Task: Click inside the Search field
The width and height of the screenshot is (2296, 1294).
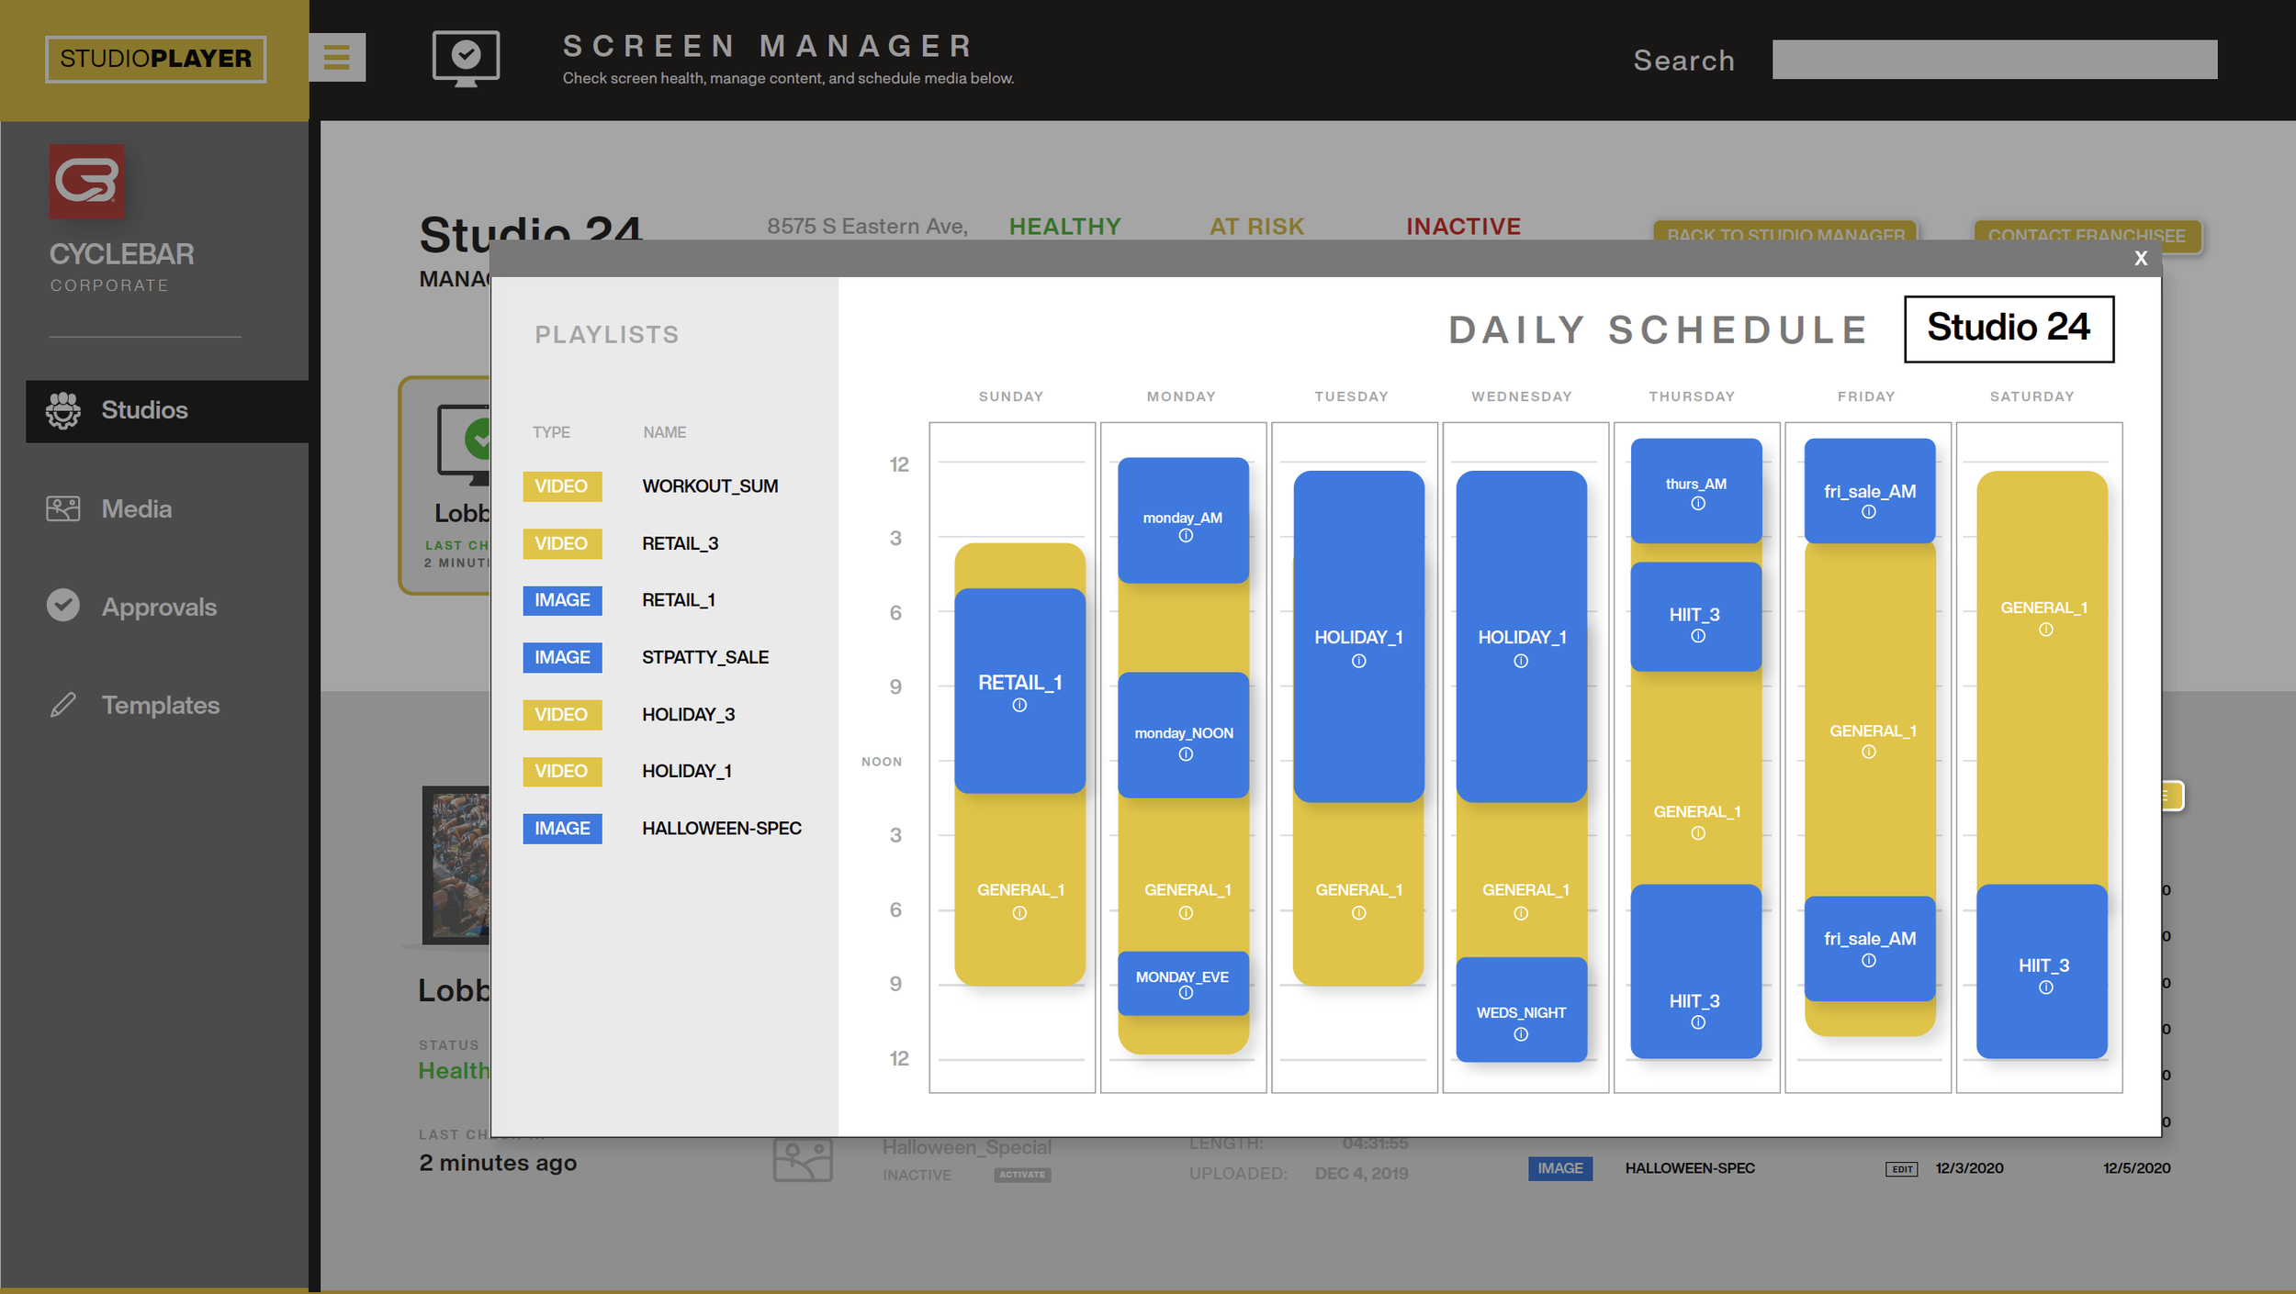Action: [1994, 60]
